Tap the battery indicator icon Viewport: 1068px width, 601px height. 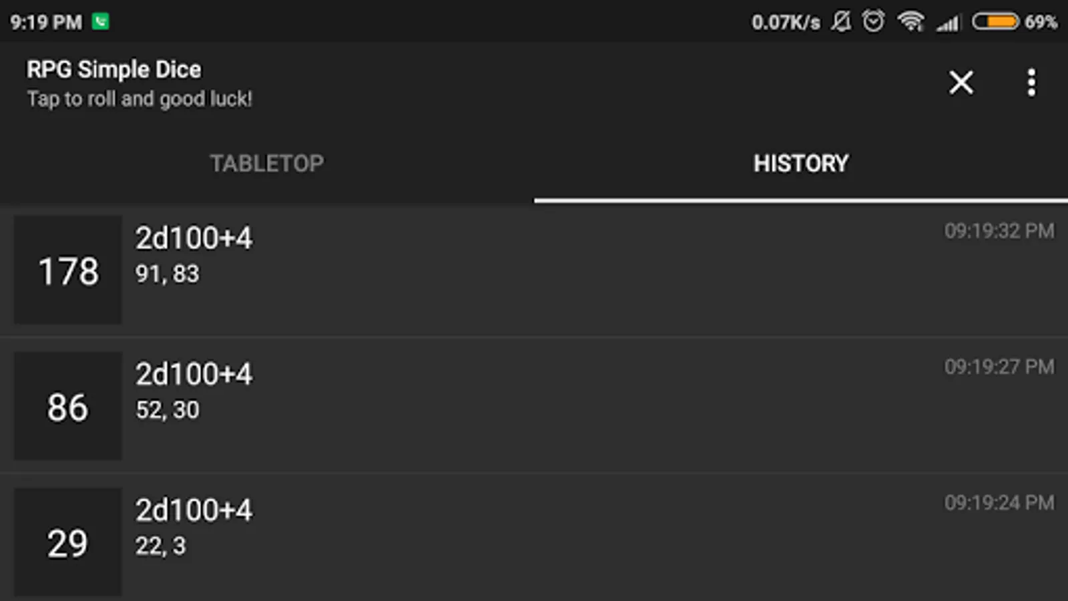coord(995,22)
